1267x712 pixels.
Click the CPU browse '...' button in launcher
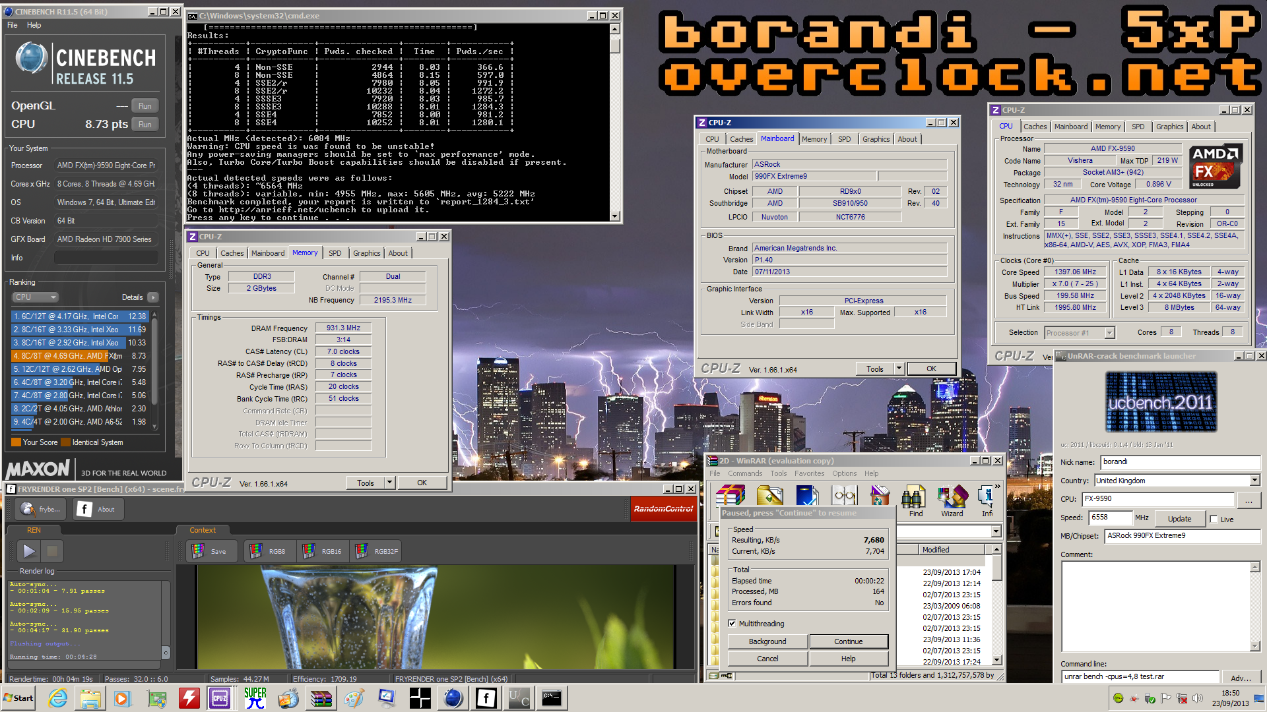pyautogui.click(x=1249, y=500)
